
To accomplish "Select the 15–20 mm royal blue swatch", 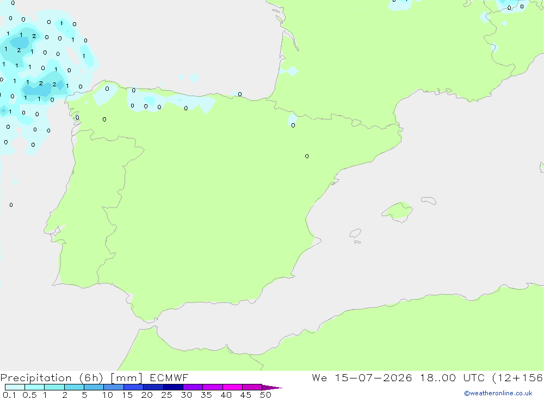I will tap(134, 387).
